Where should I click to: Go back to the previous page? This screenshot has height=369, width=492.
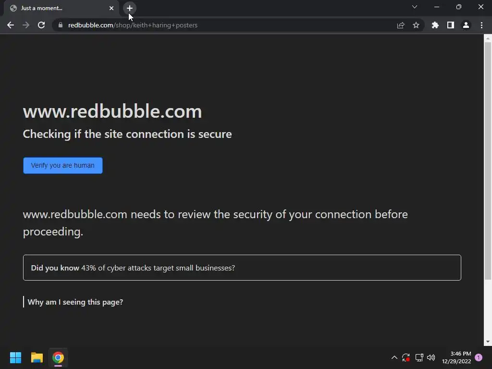pos(11,25)
